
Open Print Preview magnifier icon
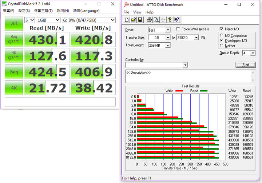pyautogui.click(x=156, y=20)
